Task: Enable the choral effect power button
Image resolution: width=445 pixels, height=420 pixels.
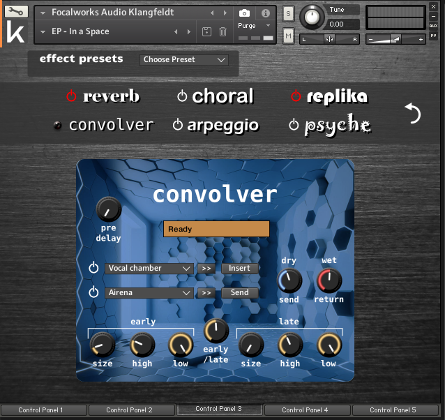Action: (x=182, y=96)
